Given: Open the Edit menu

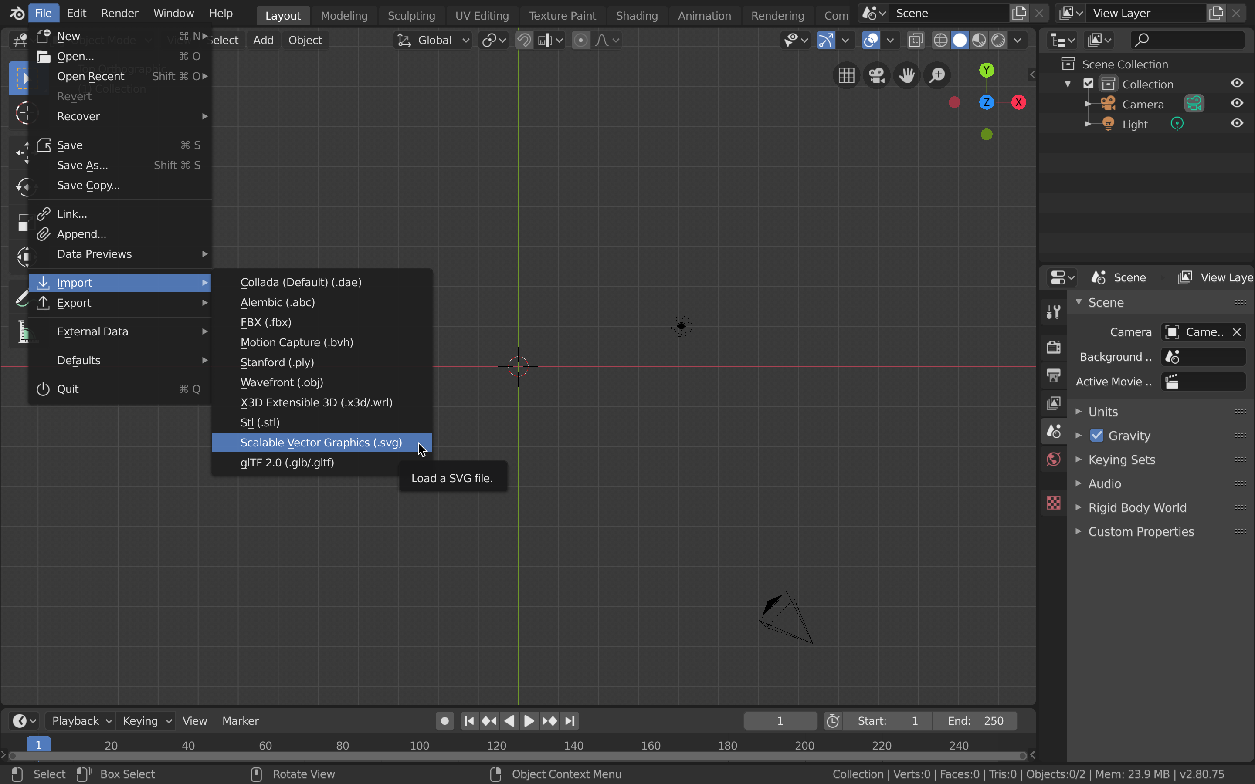Looking at the screenshot, I should click(76, 13).
